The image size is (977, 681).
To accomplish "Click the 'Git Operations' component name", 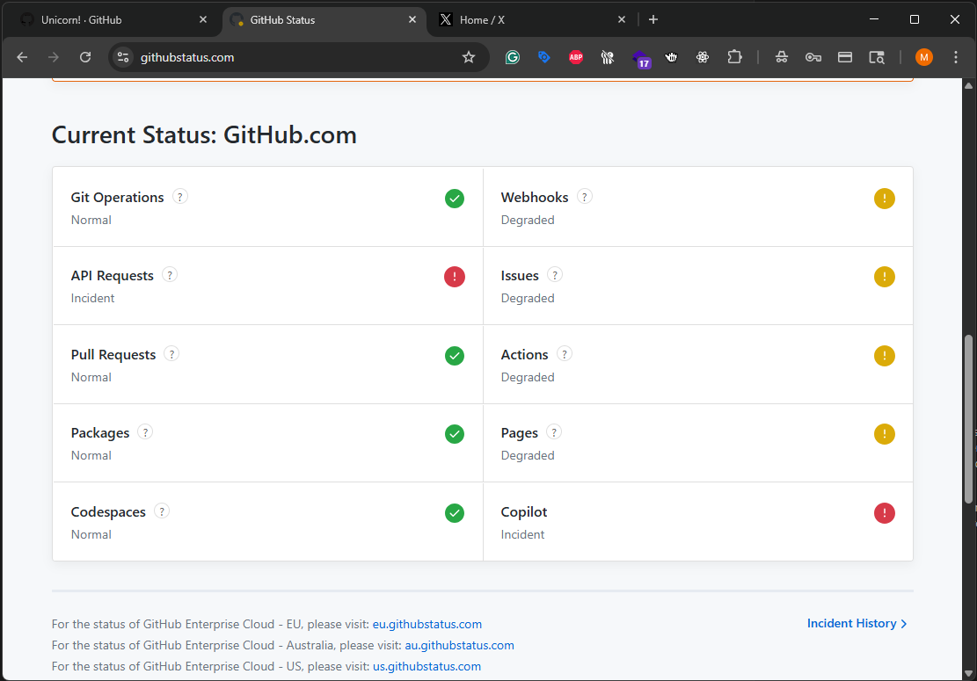I will (x=117, y=198).
